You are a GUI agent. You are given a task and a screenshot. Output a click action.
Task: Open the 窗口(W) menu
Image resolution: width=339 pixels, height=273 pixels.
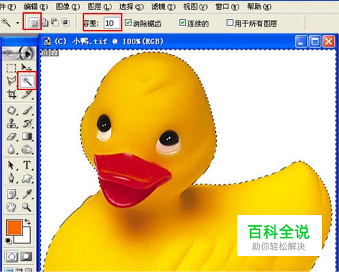[x=228, y=7]
